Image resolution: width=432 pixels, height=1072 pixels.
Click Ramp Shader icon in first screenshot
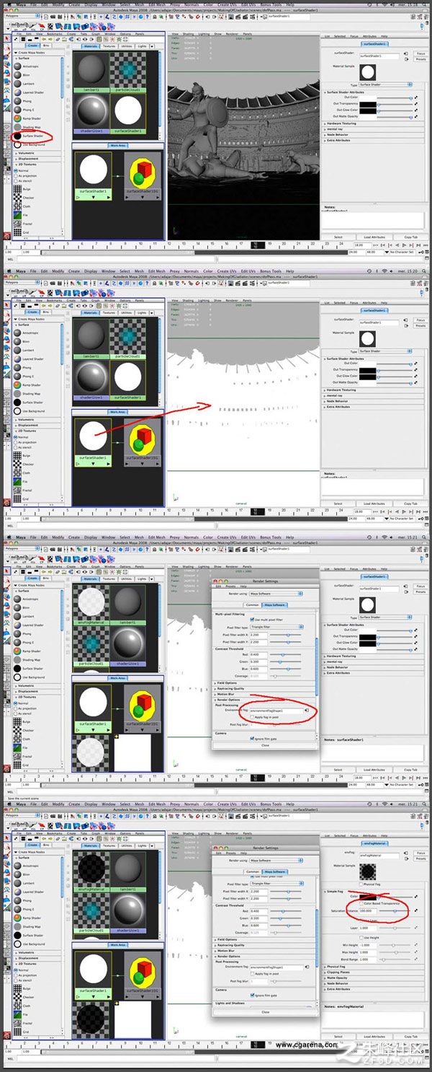point(17,118)
